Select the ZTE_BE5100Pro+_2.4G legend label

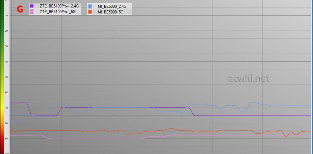pyautogui.click(x=59, y=6)
